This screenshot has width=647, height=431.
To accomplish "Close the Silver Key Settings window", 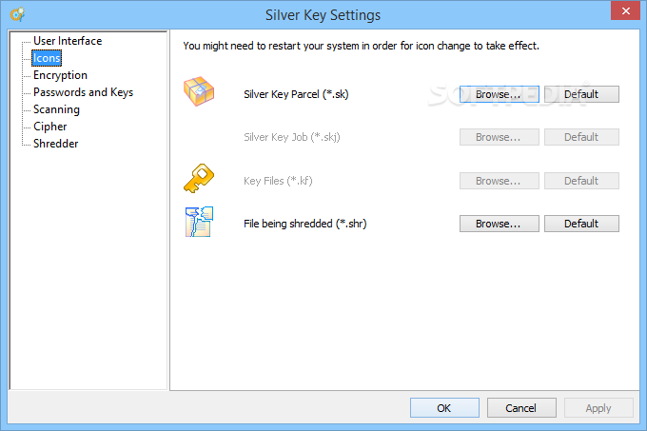I will (623, 11).
